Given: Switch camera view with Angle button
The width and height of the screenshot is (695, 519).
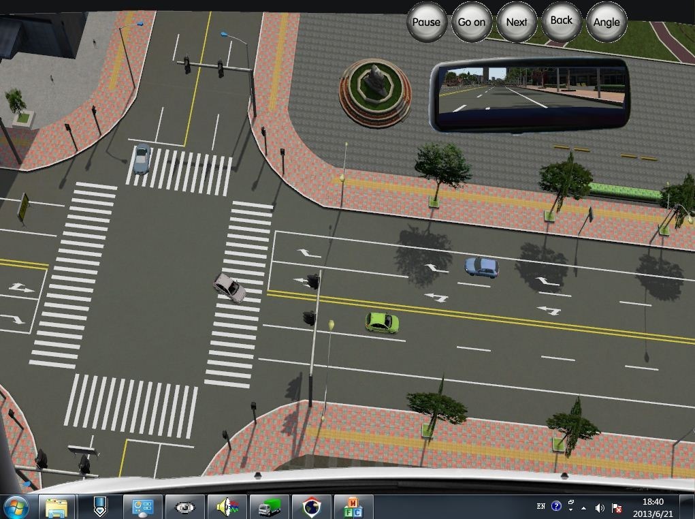Looking at the screenshot, I should pos(607,22).
